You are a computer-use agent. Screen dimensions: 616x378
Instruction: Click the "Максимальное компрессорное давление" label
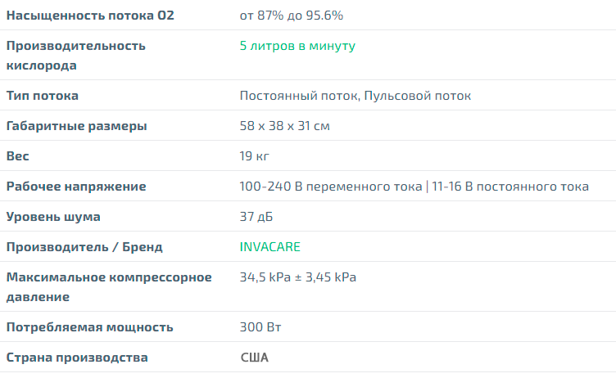pyautogui.click(x=109, y=287)
